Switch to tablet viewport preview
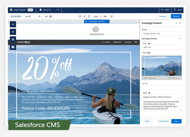Viewport: 190px width, 137px height. (x=84, y=16)
